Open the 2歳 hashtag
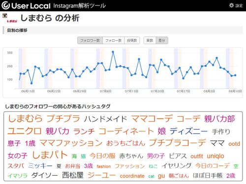 click(x=231, y=176)
